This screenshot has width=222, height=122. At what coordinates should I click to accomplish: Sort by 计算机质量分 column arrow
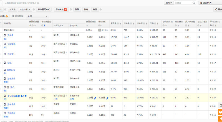click(35, 26)
